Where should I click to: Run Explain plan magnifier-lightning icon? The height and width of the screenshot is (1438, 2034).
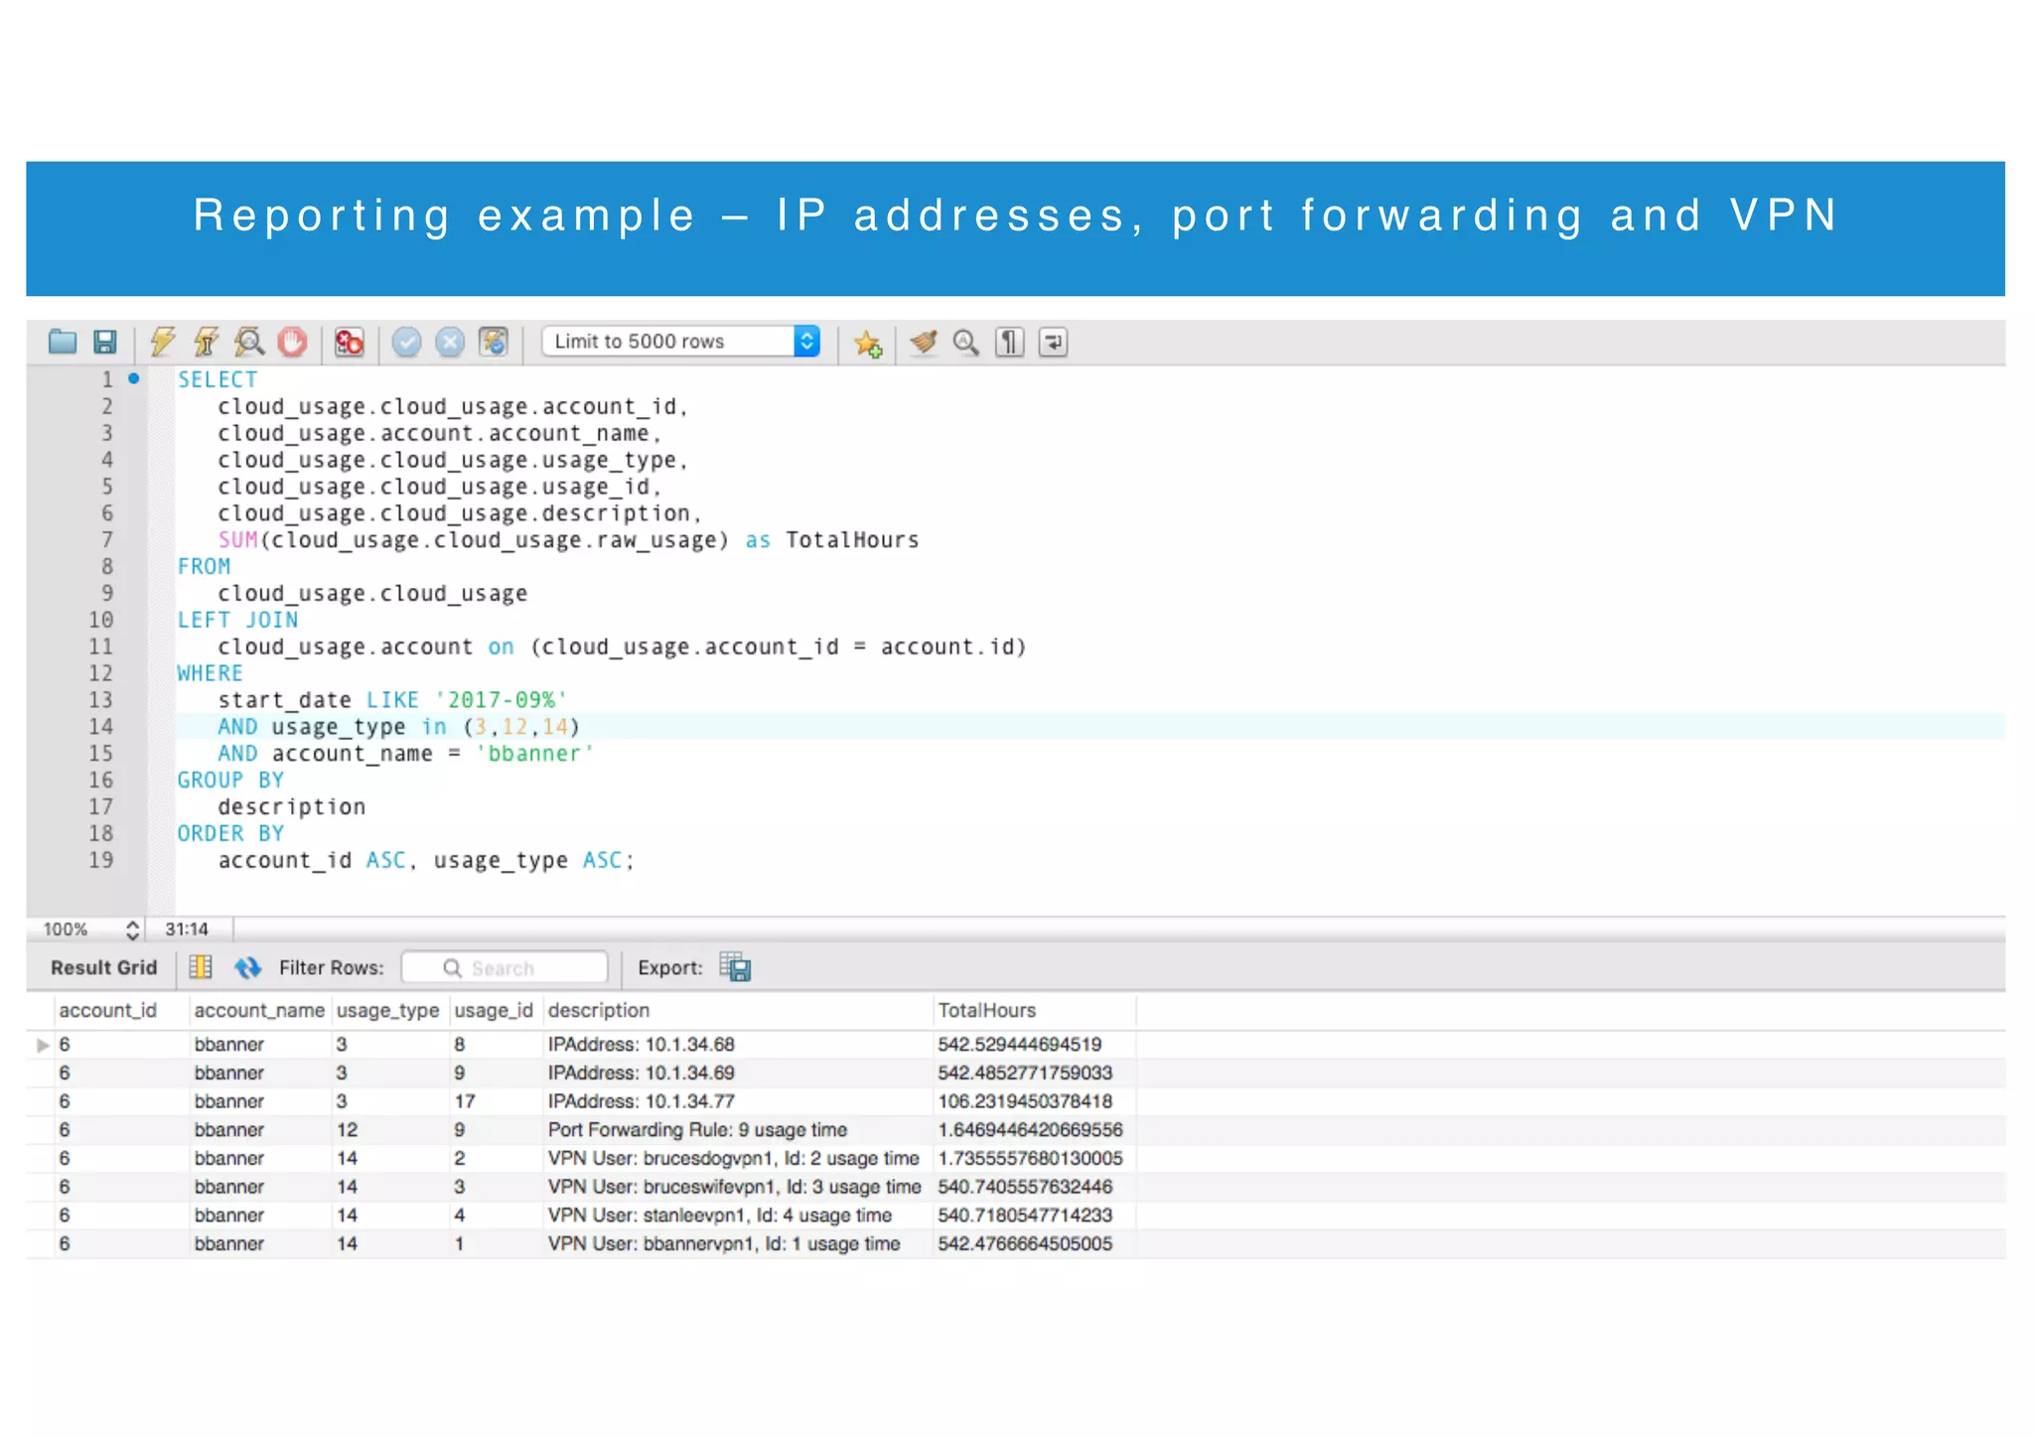[x=249, y=343]
